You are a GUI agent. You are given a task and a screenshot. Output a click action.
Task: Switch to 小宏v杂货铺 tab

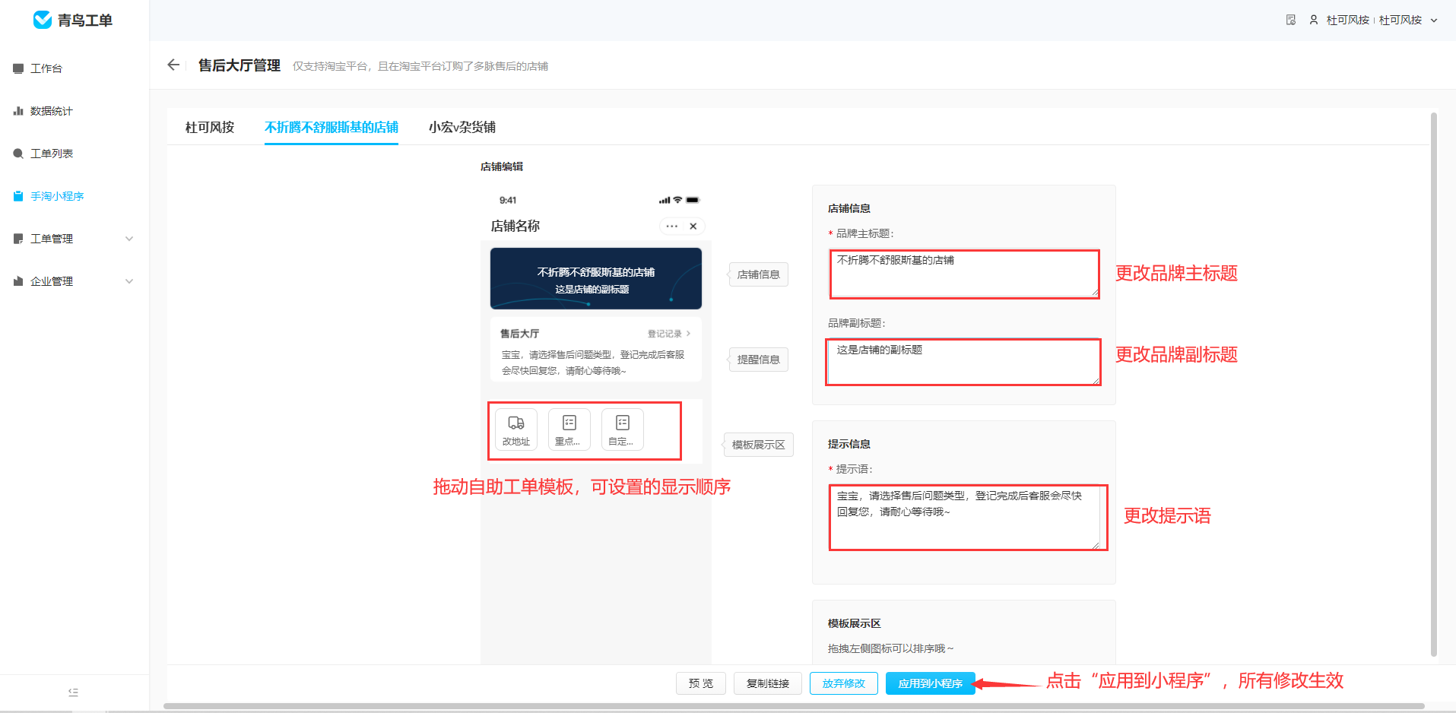(462, 127)
